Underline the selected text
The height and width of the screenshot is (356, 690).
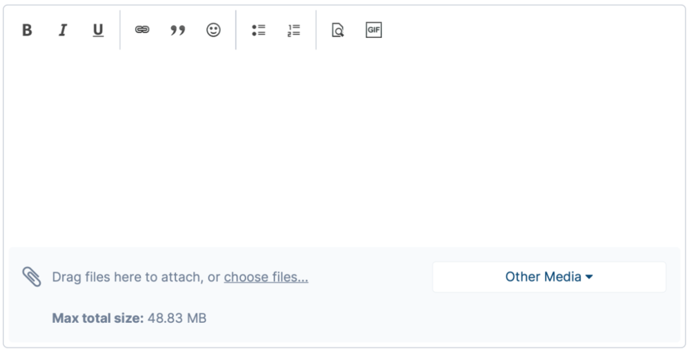click(98, 30)
